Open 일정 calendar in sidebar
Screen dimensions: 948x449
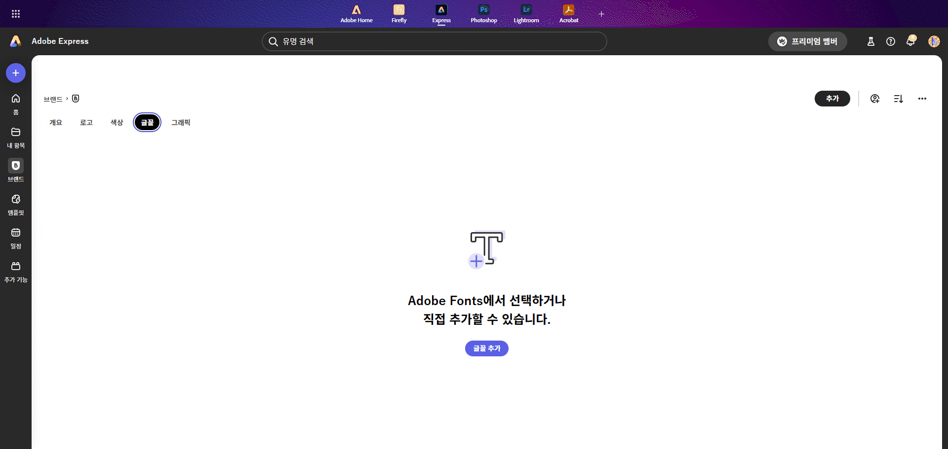pos(16,238)
